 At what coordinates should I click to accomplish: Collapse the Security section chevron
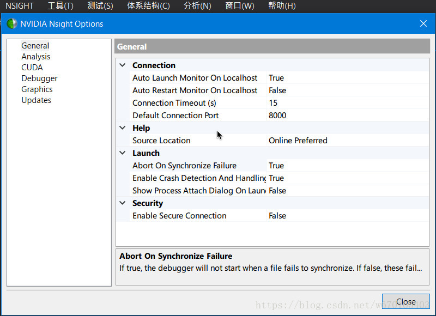click(x=122, y=203)
